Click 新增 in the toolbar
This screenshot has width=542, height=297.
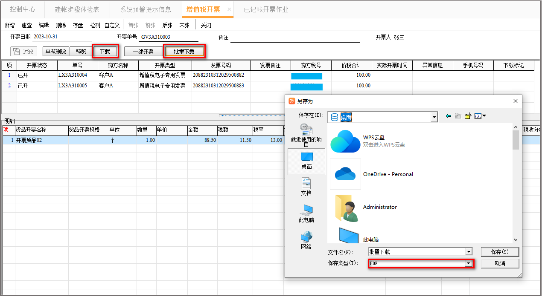(x=10, y=25)
